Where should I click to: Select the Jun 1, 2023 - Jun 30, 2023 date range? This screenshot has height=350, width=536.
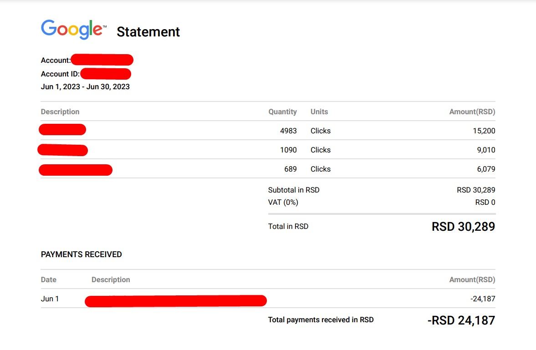click(85, 86)
